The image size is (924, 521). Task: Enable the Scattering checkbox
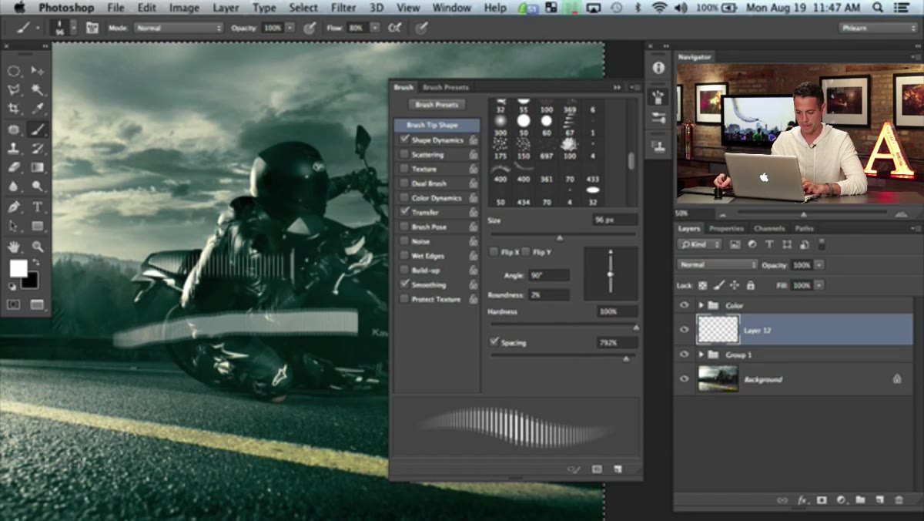pyautogui.click(x=404, y=154)
